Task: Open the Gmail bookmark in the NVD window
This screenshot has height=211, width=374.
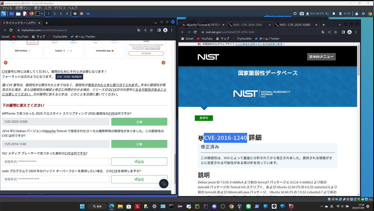Action: [x=187, y=39]
